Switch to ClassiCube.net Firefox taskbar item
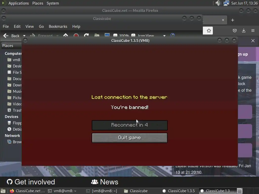Viewport: 259px width, 194px height. tap(27, 191)
